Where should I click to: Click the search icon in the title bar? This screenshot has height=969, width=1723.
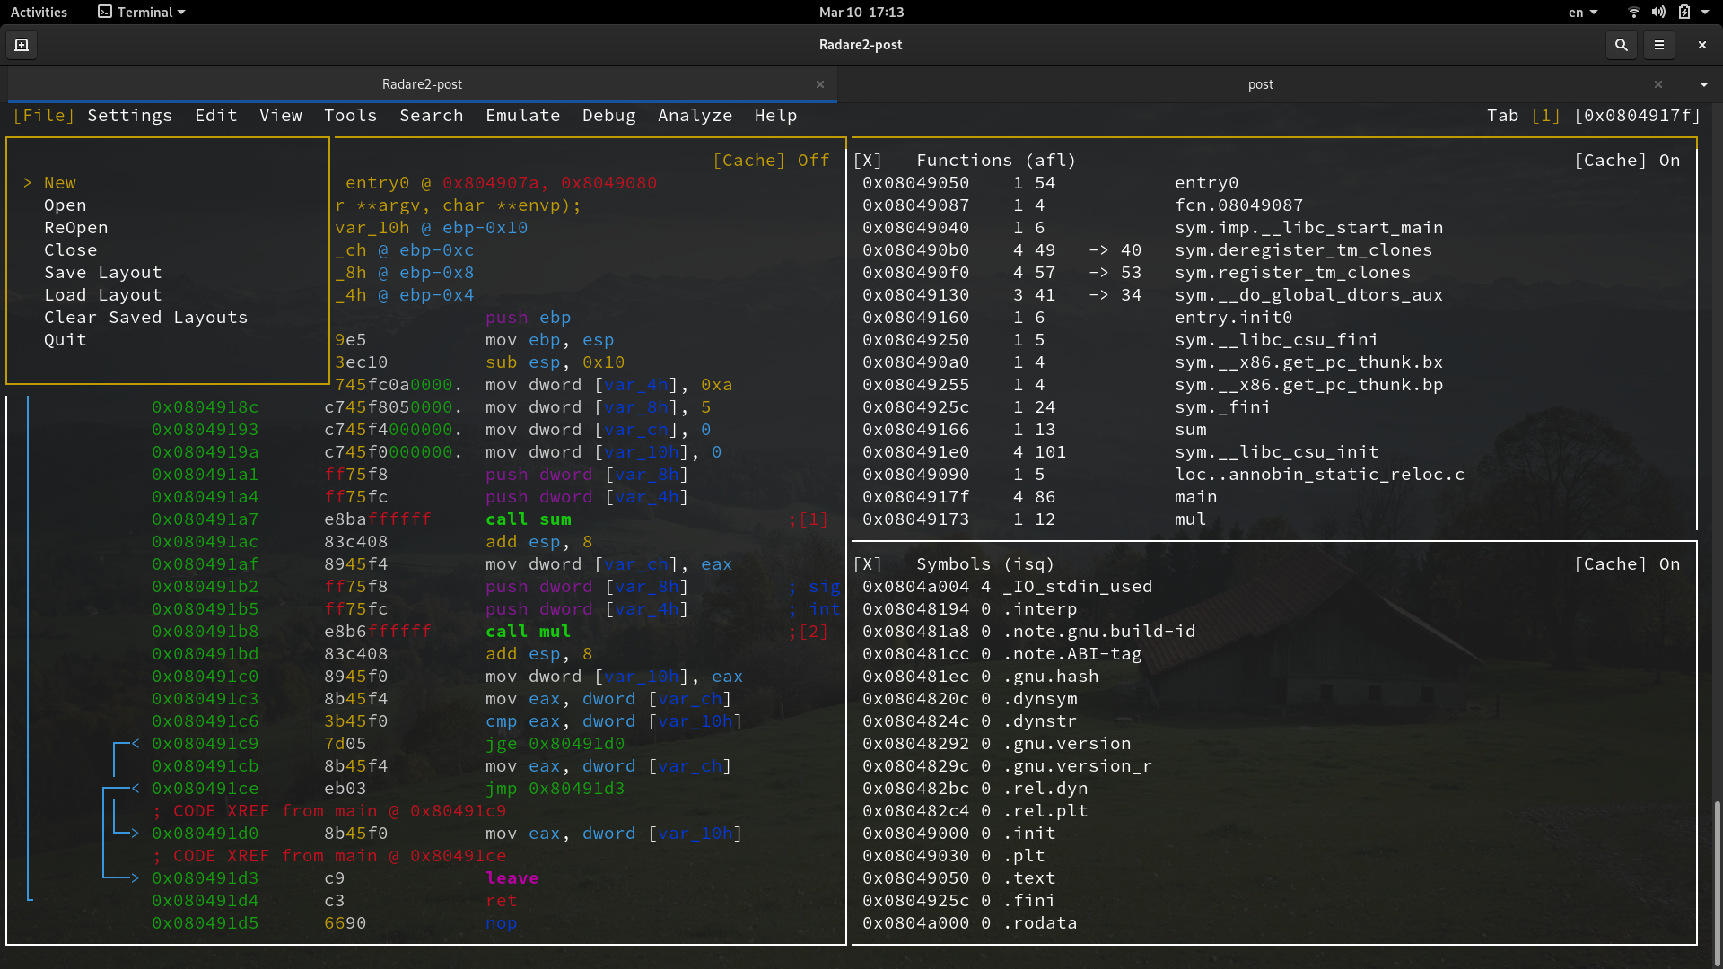click(1621, 44)
